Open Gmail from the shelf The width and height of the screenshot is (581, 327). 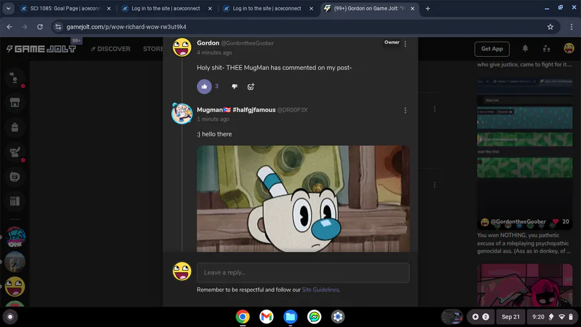[267, 317]
